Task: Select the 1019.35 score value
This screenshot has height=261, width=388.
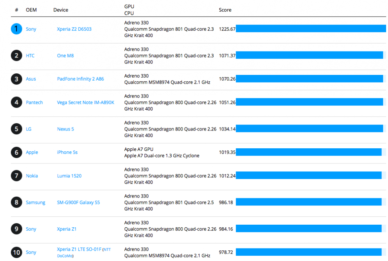Action: [227, 152]
